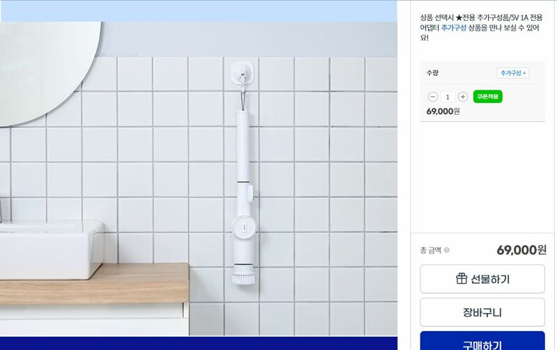
Task: Click the dark blue banner below the photo
Action: (x=198, y=343)
